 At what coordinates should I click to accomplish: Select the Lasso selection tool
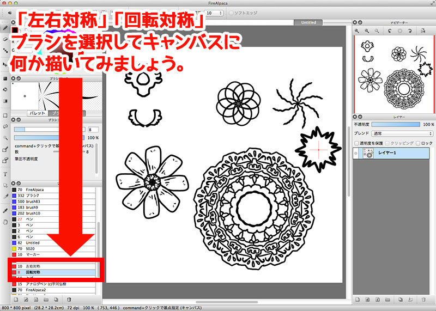5,126
